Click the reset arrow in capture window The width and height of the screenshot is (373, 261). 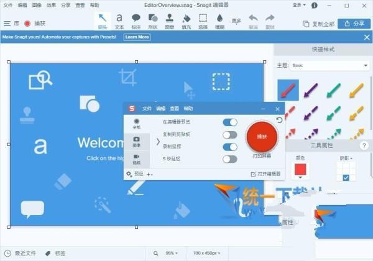point(279,120)
